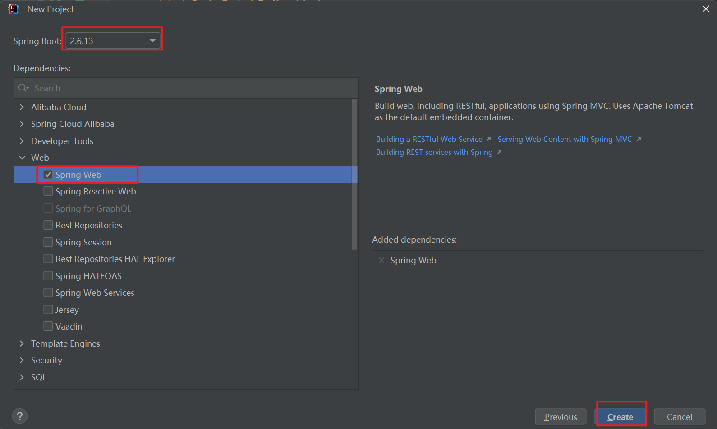The height and width of the screenshot is (429, 717).
Task: Click the Spring Web description heading
Action: point(399,89)
